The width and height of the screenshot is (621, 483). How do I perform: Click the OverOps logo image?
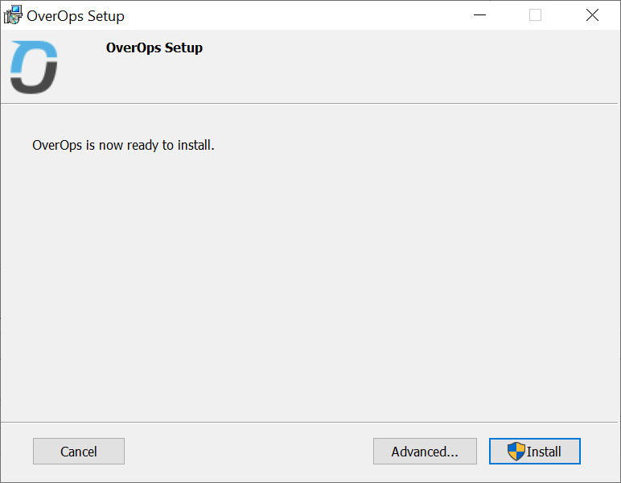coord(34,68)
